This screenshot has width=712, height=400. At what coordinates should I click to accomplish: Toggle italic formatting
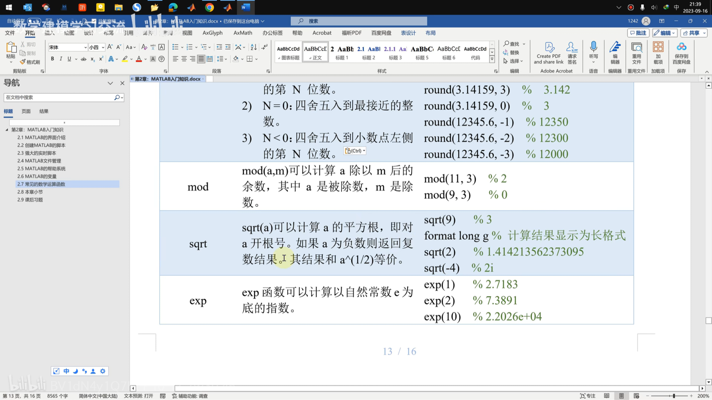[x=61, y=59]
